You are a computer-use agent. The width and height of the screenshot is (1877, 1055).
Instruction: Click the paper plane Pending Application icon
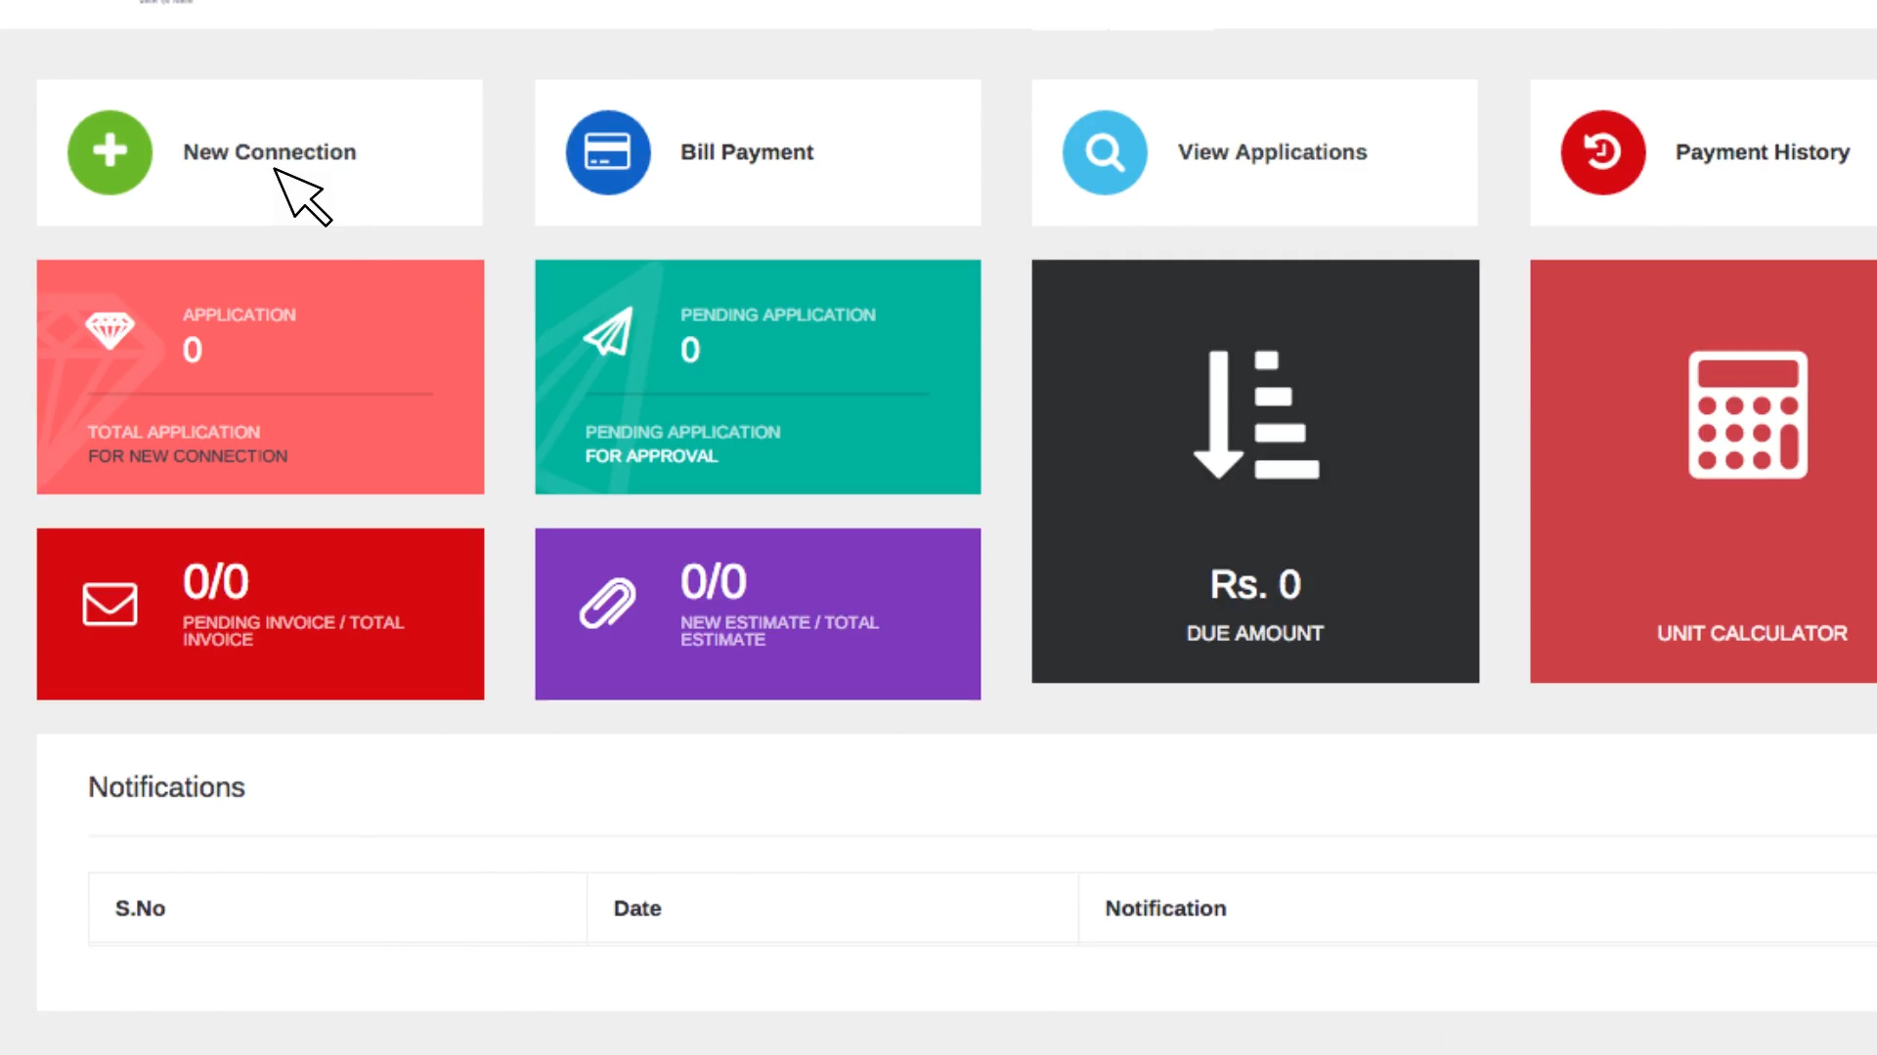608,333
